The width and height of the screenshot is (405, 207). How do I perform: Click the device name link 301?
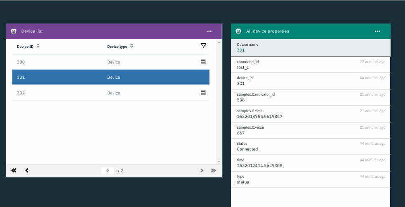click(x=241, y=50)
